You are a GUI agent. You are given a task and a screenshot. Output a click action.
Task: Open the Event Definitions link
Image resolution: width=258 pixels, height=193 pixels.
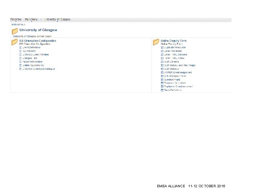pos(32,48)
